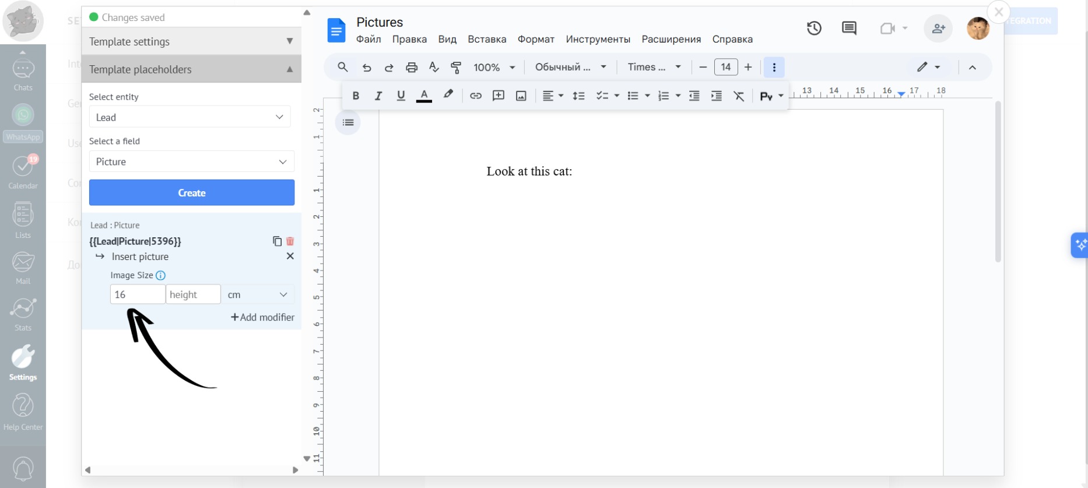Open the text color picker
1088x488 pixels.
[424, 96]
